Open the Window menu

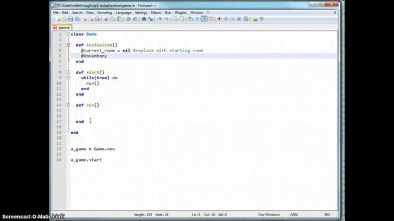click(x=196, y=12)
